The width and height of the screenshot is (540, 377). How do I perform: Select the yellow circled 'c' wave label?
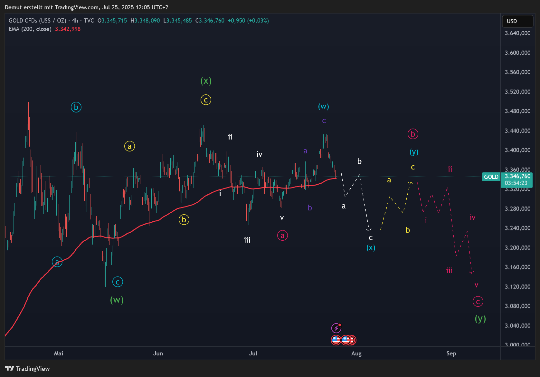click(206, 100)
